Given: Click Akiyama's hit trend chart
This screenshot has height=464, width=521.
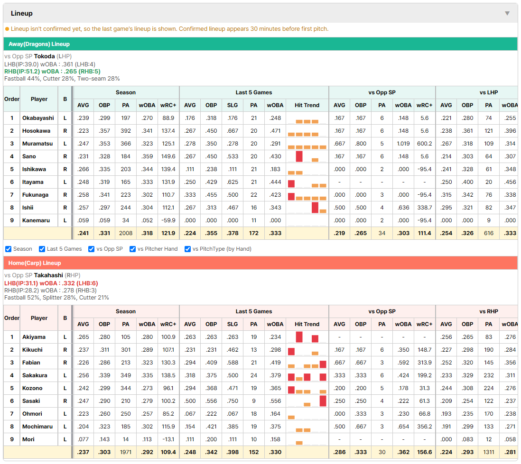Looking at the screenshot, I should point(307,337).
